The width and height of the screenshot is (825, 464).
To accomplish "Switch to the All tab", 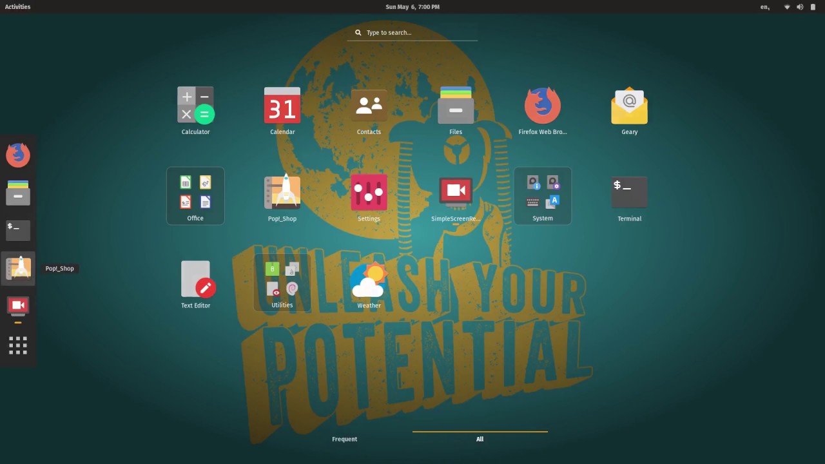I will [480, 439].
